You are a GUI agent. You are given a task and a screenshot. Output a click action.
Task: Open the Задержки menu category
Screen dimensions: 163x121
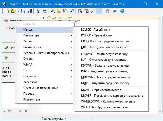44,82
